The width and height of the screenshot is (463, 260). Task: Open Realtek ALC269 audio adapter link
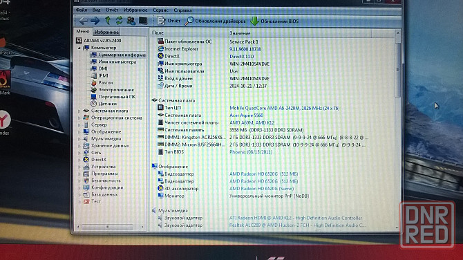coord(297,225)
